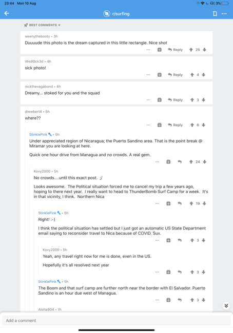Image resolution: width=233 pixels, height=333 pixels.
Task: Go back using the top-left arrow
Action: [x=7, y=13]
